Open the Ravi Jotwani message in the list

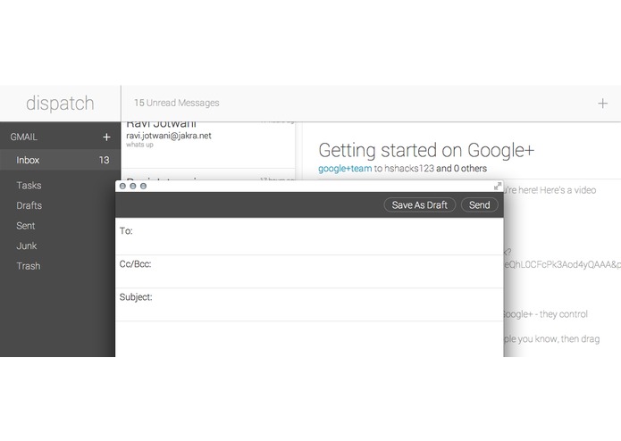coord(208,145)
